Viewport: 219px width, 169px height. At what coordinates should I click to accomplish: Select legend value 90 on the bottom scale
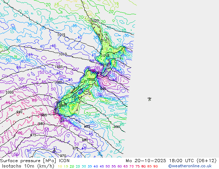[x=155, y=166]
